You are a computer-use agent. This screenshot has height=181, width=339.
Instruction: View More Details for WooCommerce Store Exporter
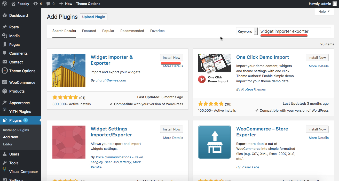tap(319, 138)
